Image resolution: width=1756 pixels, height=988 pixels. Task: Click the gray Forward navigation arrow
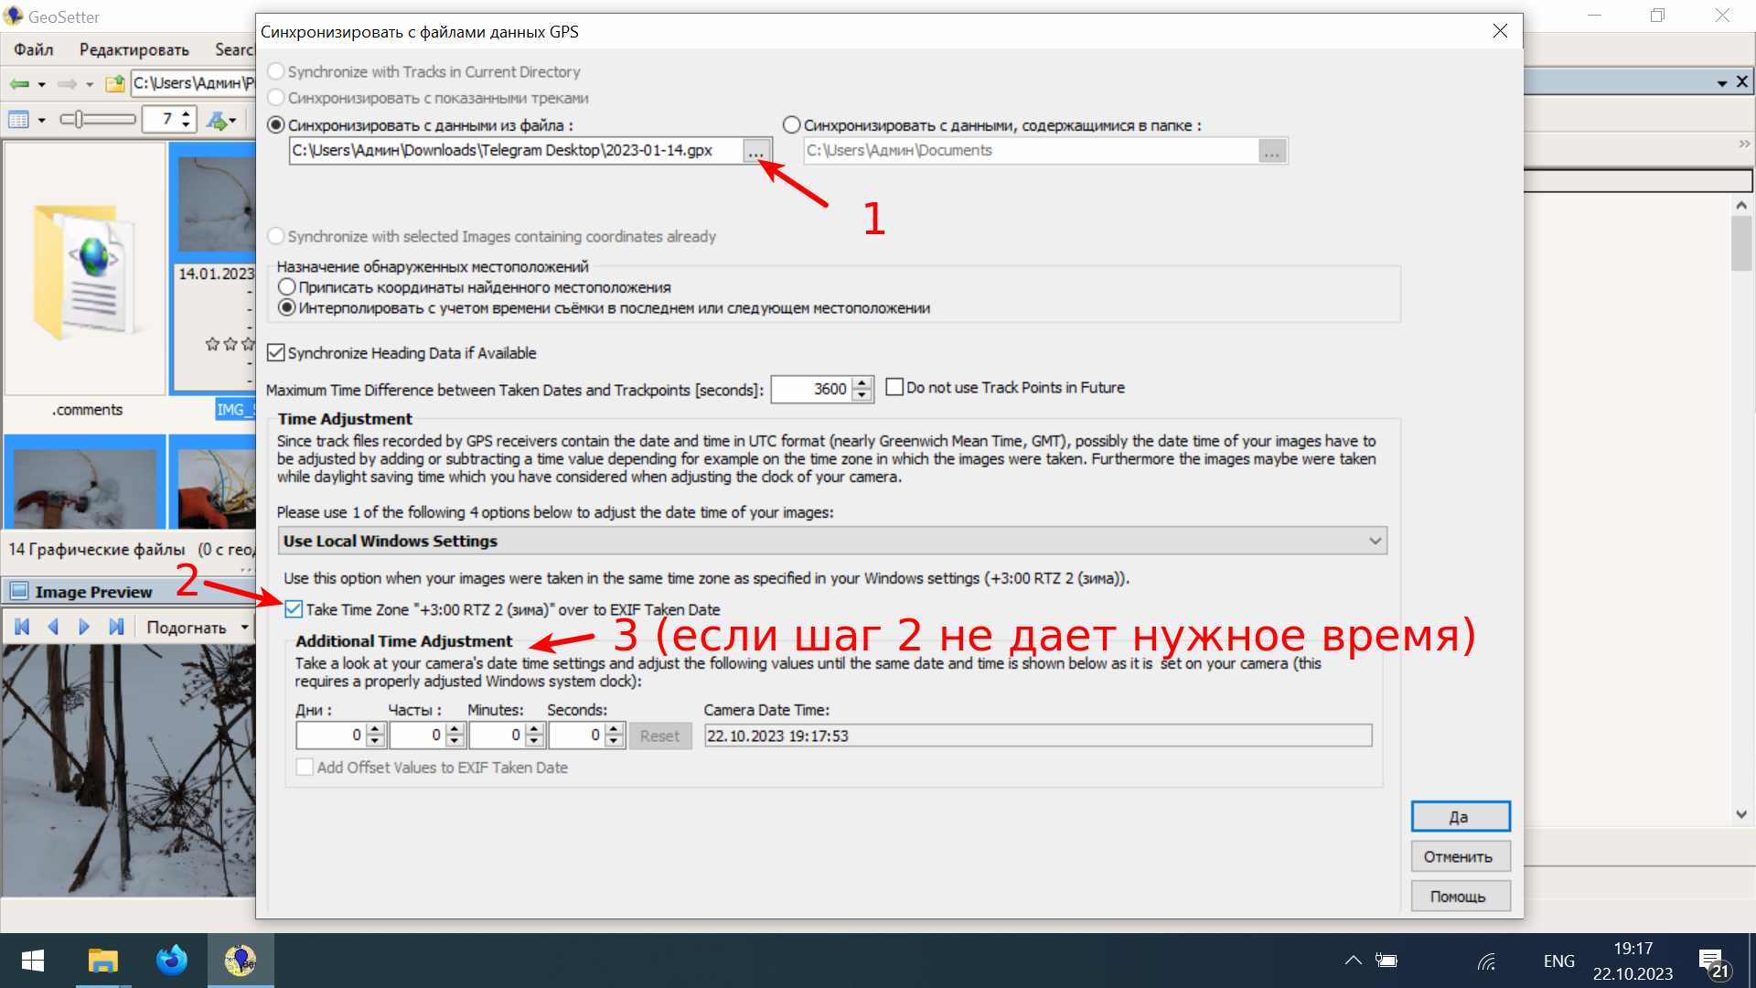click(x=67, y=83)
